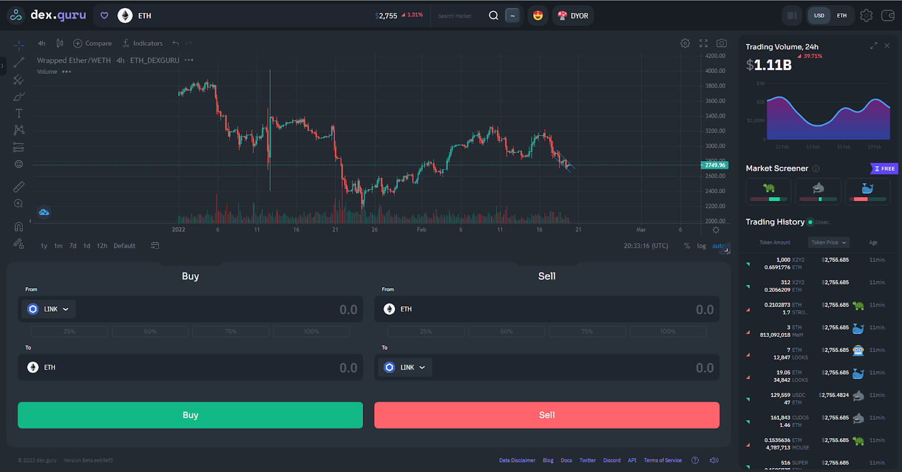Change candle chart style icon
Image resolution: width=902 pixels, height=472 pixels.
60,43
